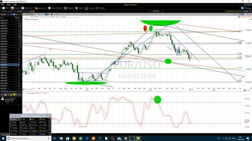The width and height of the screenshot is (252, 141).
Task: Select the Tirone levels drawing tool
Action: 24,134
